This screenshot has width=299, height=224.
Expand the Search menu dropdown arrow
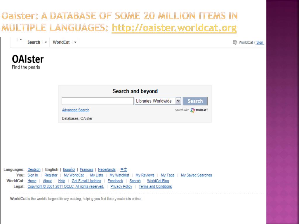point(46,42)
